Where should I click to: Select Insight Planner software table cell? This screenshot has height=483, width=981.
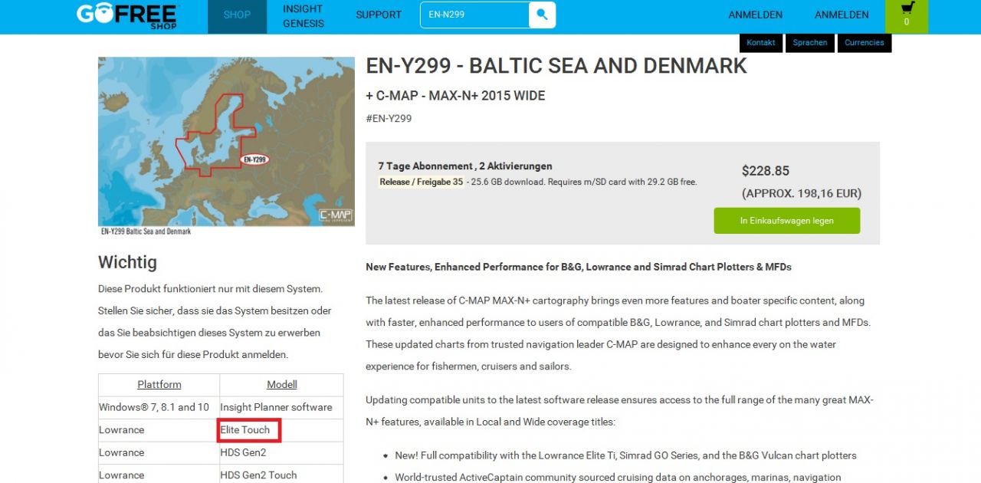point(276,407)
